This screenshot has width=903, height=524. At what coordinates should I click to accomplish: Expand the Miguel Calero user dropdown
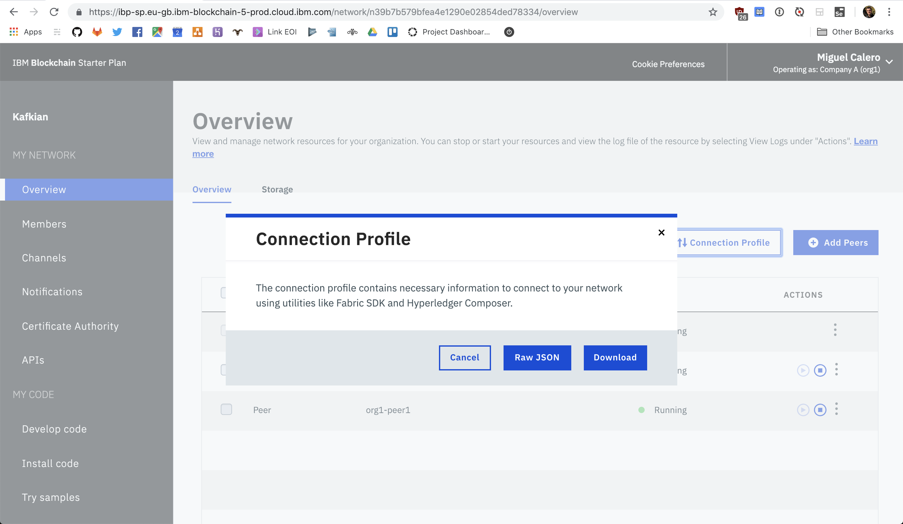tap(889, 62)
